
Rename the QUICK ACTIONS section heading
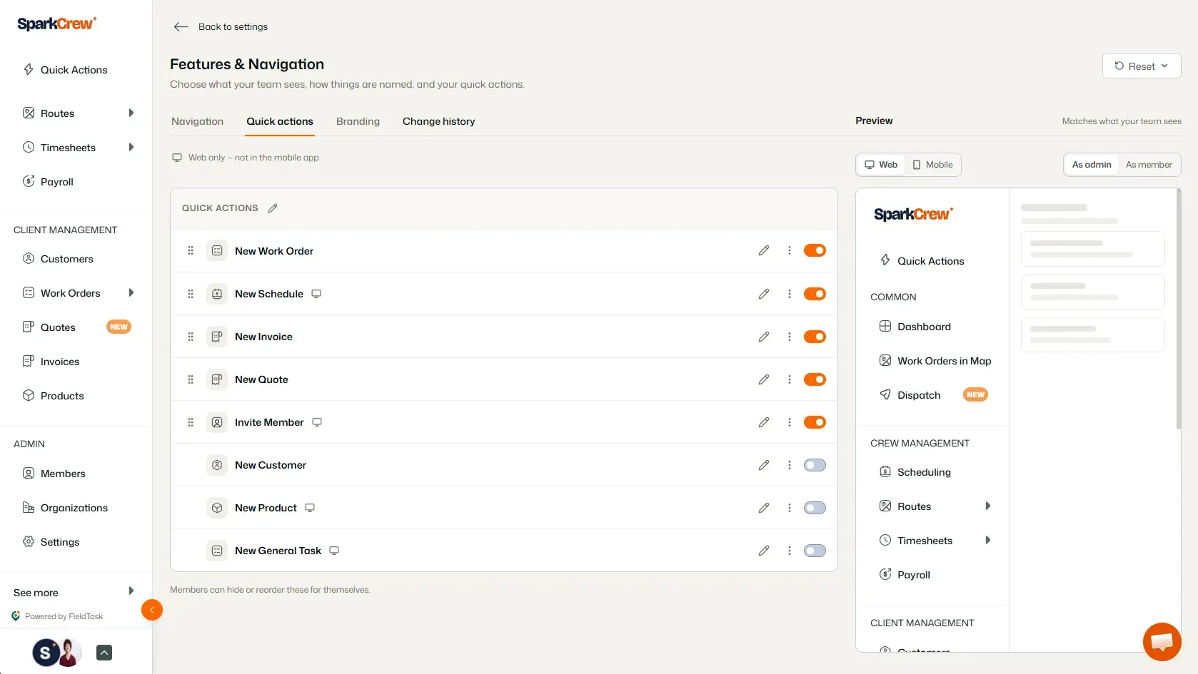(x=273, y=208)
